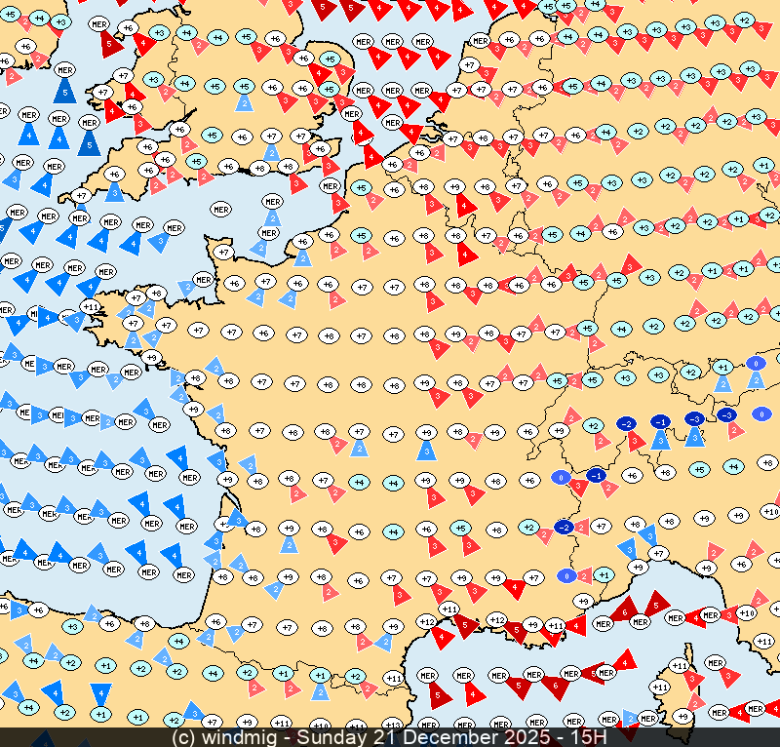The height and width of the screenshot is (747, 780).
Task: Select the -3 marker above the blue arrow
Action: pyautogui.click(x=694, y=418)
